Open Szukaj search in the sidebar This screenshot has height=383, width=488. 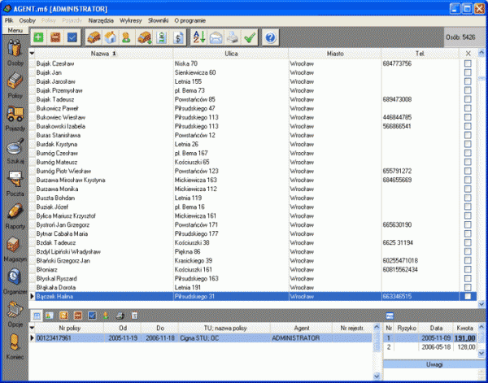pos(15,150)
